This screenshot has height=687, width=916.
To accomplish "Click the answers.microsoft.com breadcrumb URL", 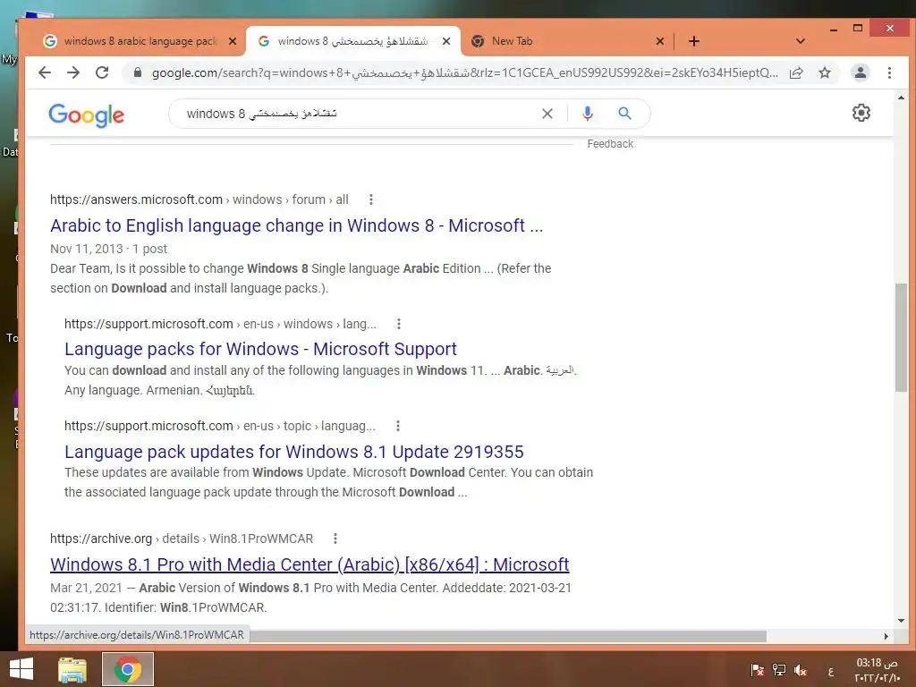I will (x=199, y=199).
